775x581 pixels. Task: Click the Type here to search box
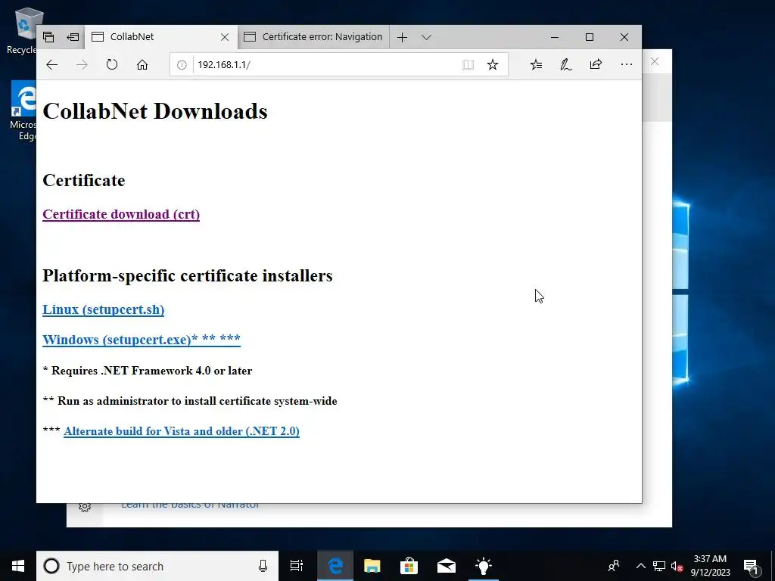tap(157, 566)
